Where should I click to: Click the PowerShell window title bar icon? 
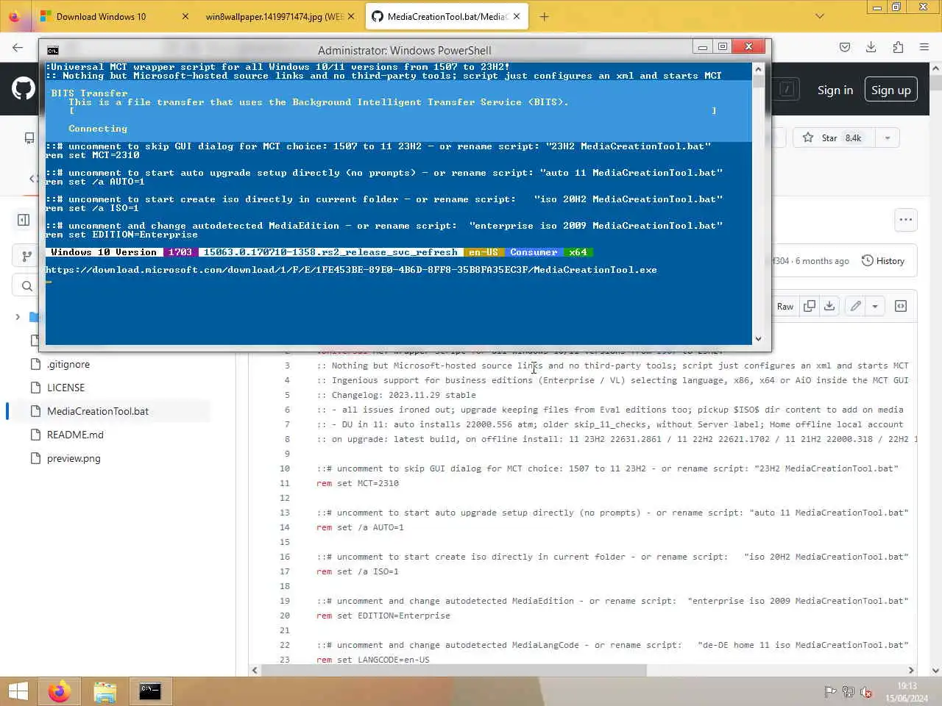coord(53,50)
